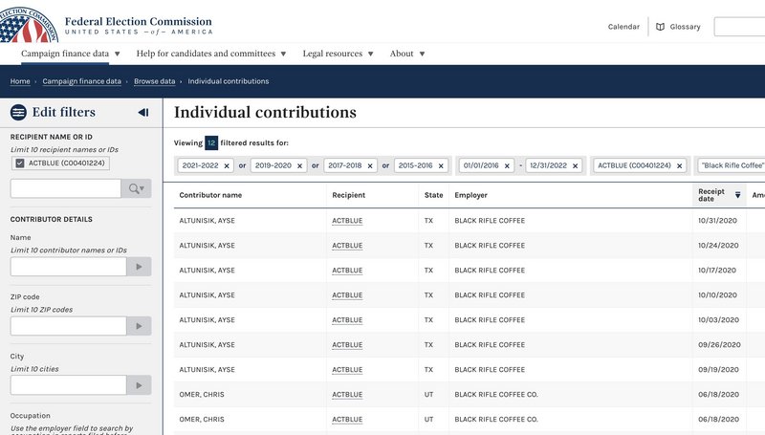Click the City input field
765x435 pixels.
point(68,385)
